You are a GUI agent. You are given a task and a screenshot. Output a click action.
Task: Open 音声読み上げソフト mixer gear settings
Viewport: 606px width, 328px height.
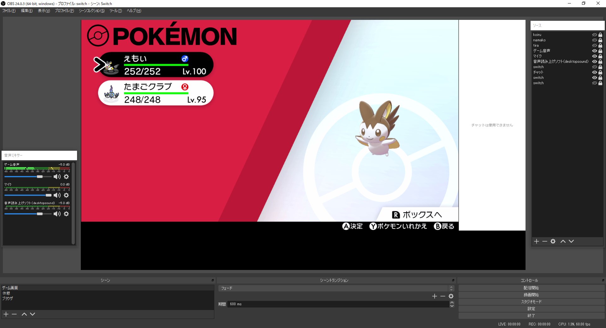[66, 214]
